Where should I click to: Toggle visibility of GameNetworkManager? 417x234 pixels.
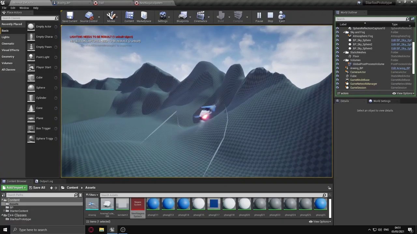337,84
